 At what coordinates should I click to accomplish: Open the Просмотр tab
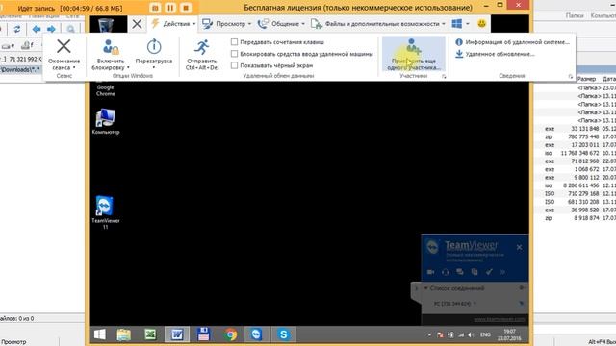point(227,24)
